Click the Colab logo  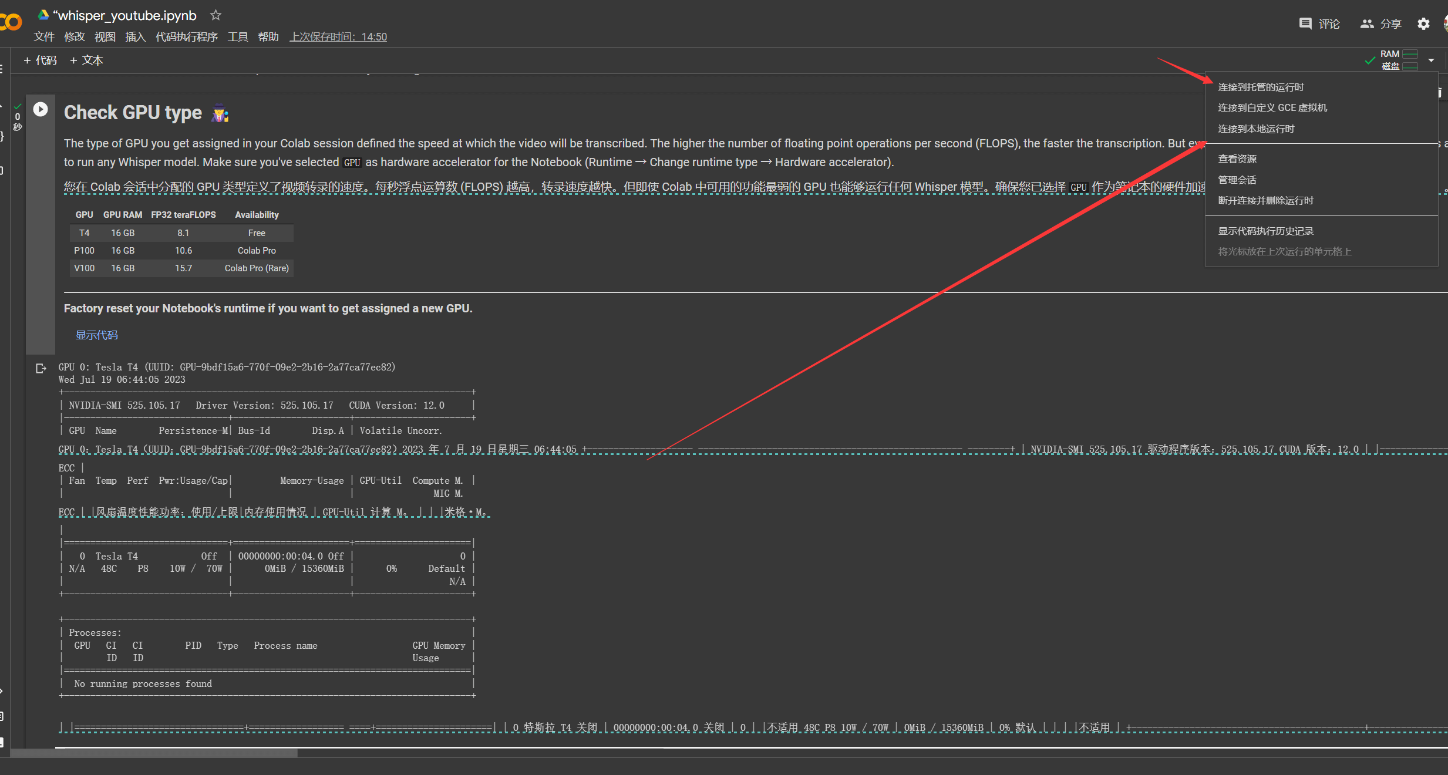[11, 22]
